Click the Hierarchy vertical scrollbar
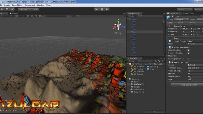203x114 pixels. [x=164, y=22]
